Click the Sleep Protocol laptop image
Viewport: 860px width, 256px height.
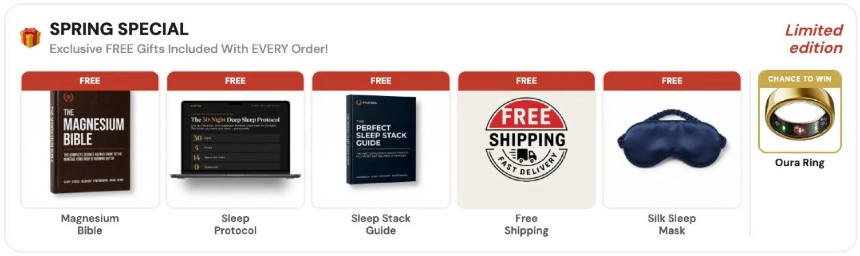[235, 140]
